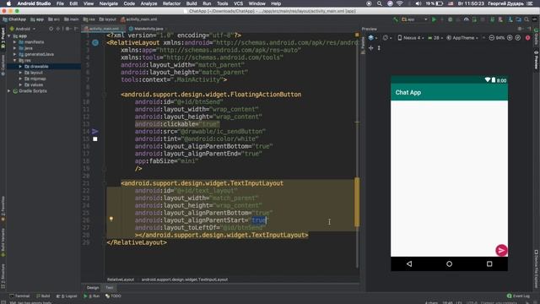Click the design surface layers icon
Screen dimensions: 540x304
[371, 38]
